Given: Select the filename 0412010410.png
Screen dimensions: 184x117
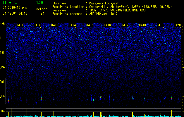Looking at the screenshot, I should tap(15, 8).
